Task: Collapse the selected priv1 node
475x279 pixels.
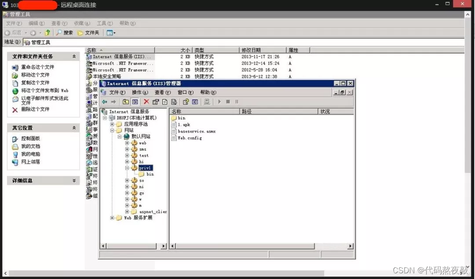Action: [127, 168]
